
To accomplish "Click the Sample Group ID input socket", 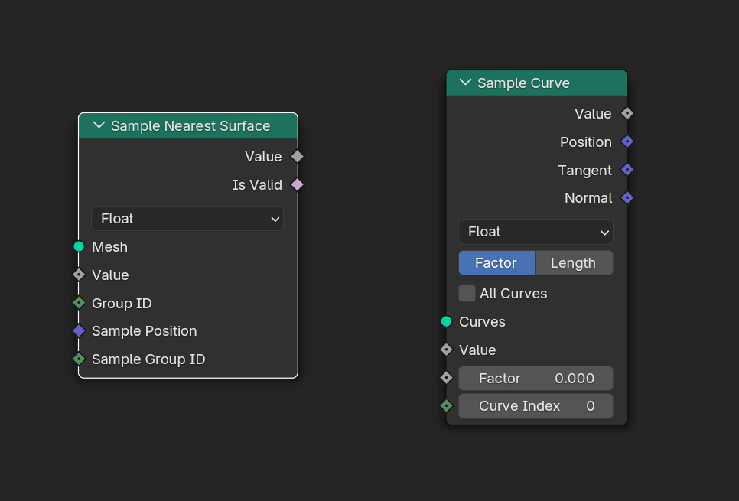I will pos(79,359).
